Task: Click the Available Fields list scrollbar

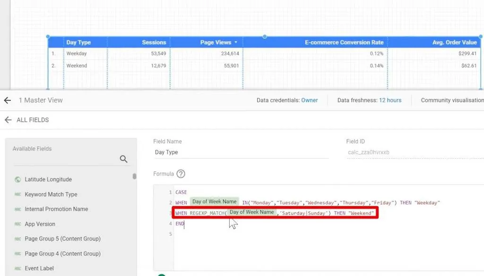Action: coord(134,177)
